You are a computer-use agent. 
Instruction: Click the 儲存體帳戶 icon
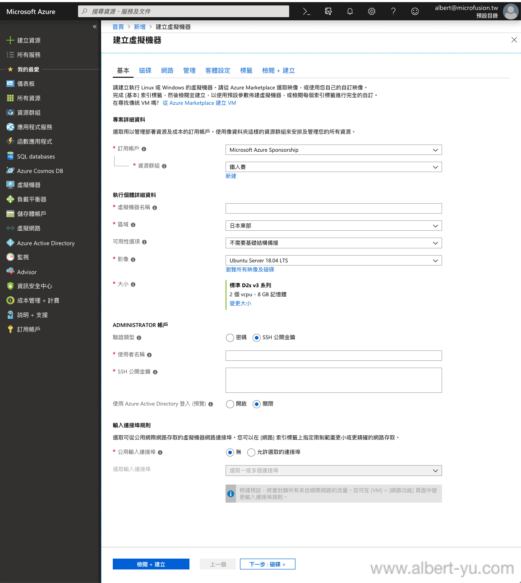(10, 214)
